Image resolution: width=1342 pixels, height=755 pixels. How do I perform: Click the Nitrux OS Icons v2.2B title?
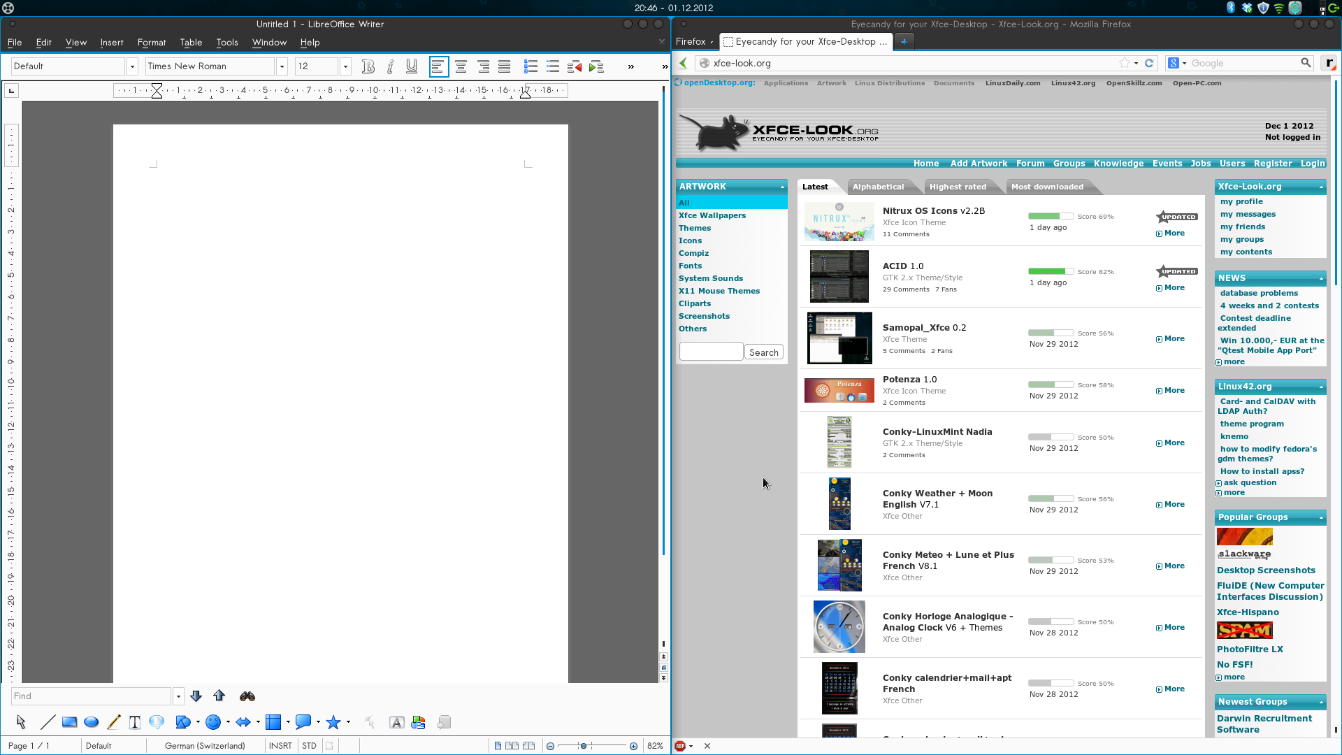click(x=933, y=210)
